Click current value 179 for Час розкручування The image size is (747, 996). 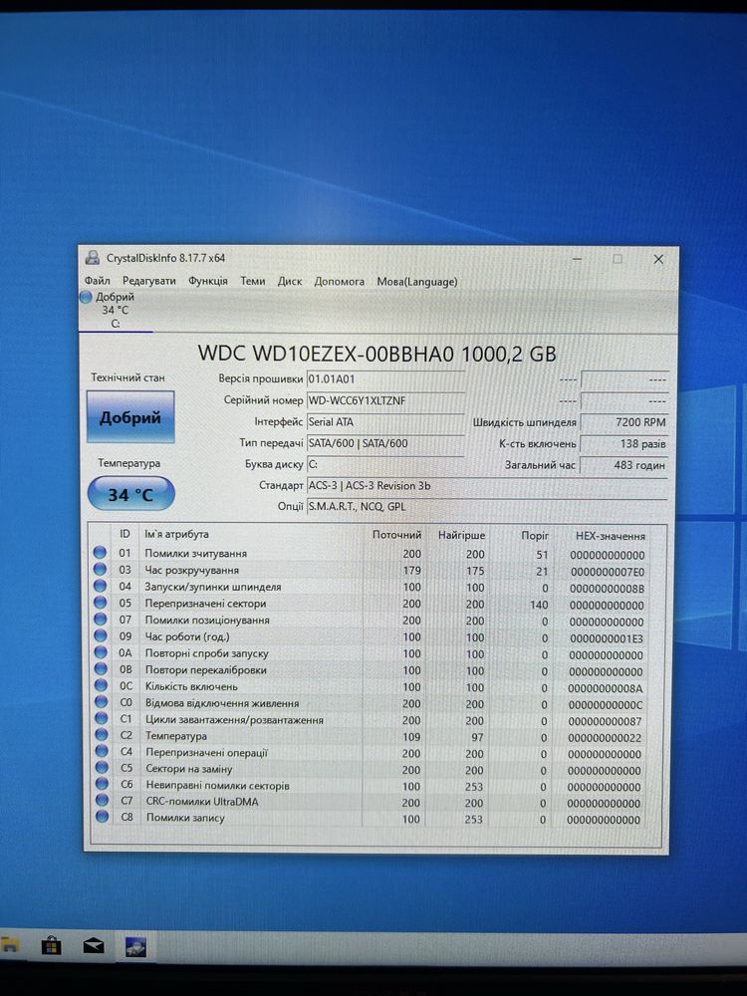click(x=411, y=571)
